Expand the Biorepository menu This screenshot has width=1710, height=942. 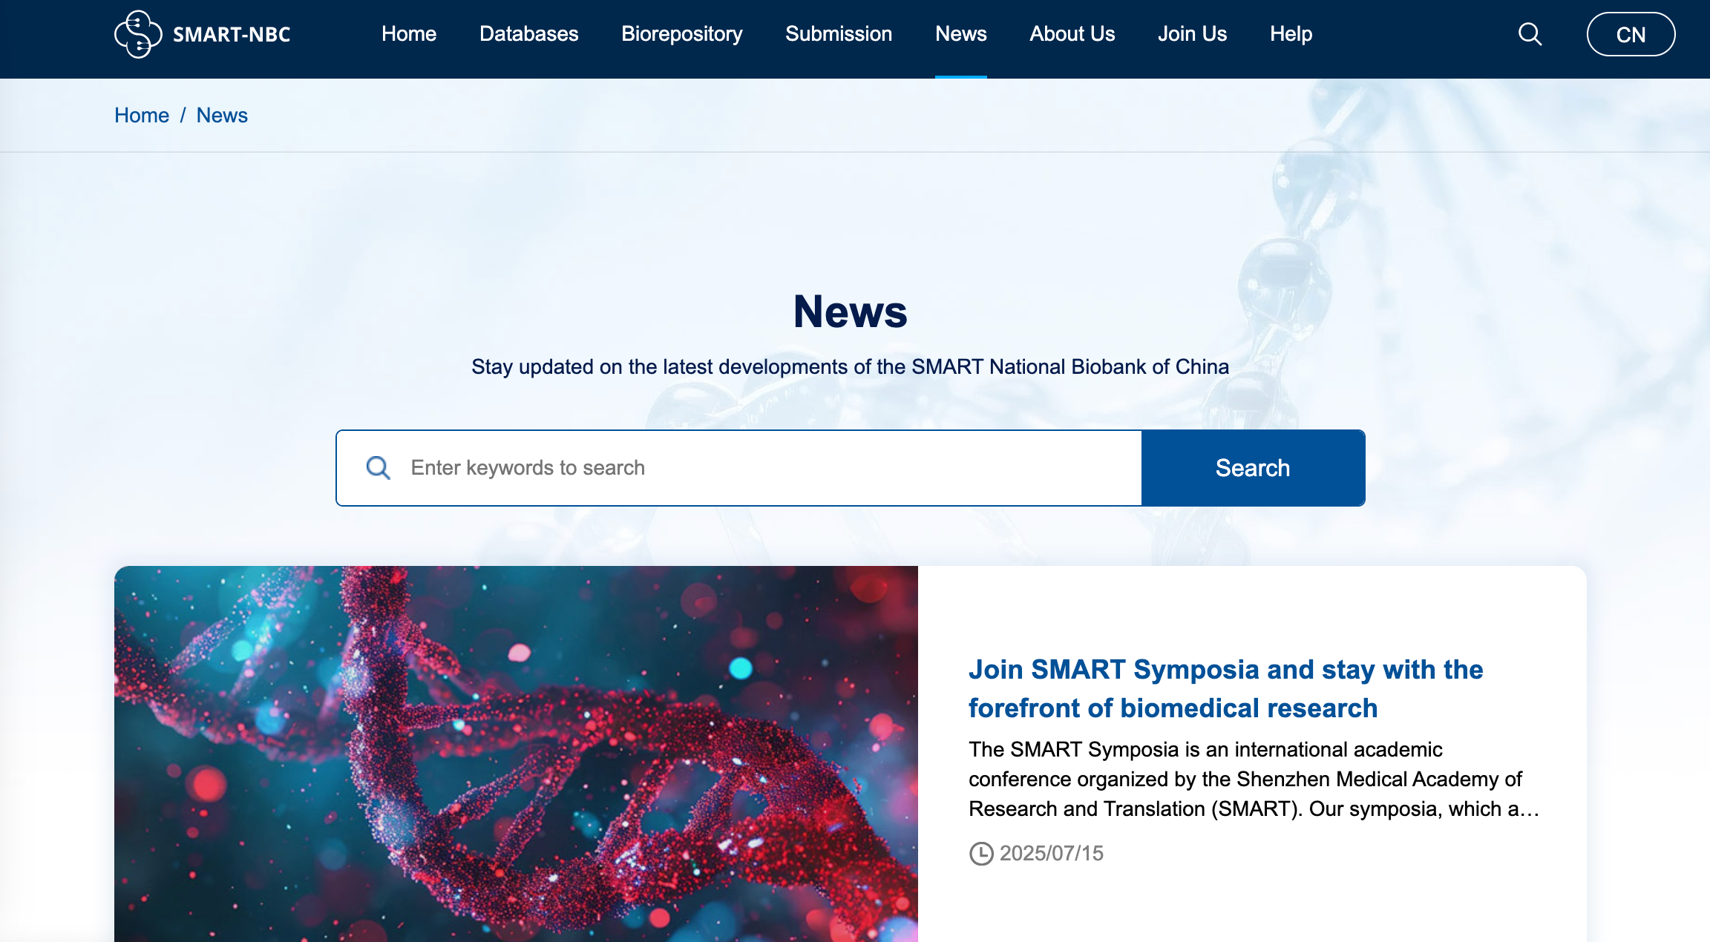coord(681,34)
